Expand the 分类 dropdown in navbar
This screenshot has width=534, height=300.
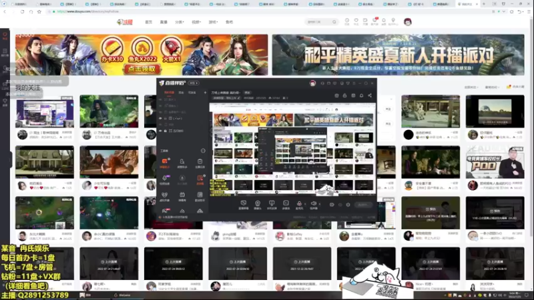pyautogui.click(x=180, y=22)
